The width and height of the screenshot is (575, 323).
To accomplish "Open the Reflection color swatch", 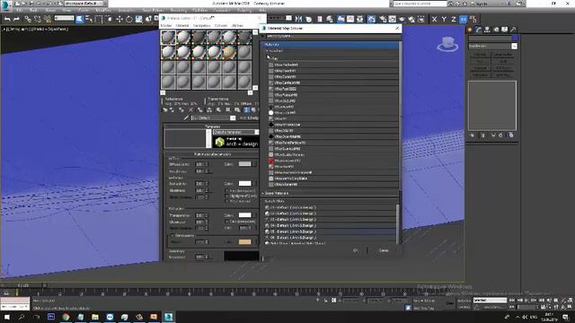I will (245, 183).
